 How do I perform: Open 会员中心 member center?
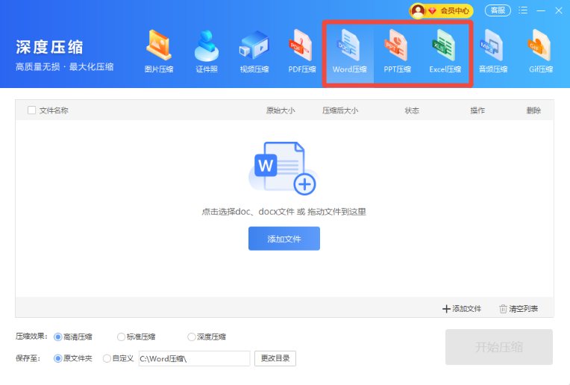(442, 10)
